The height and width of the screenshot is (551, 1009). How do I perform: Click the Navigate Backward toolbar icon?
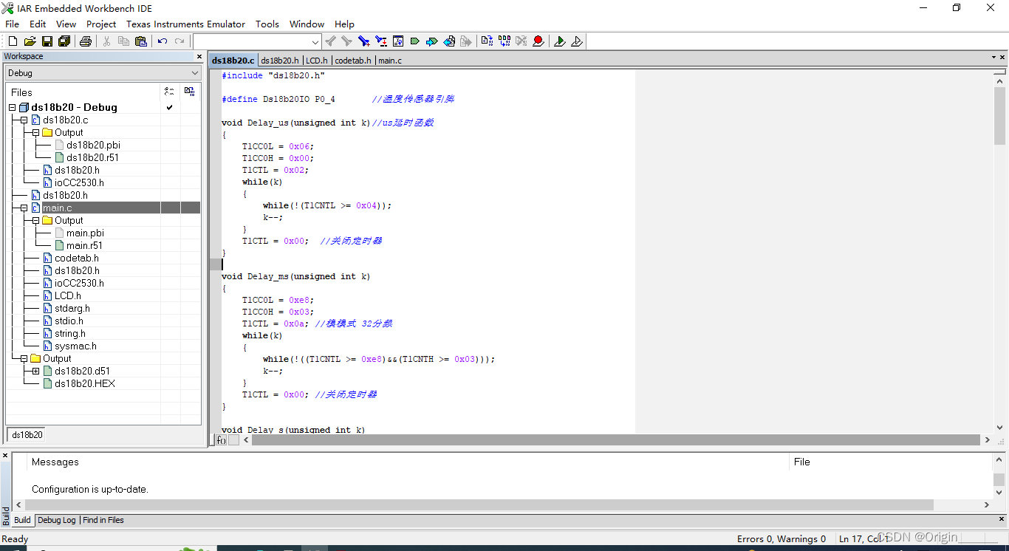tap(449, 41)
